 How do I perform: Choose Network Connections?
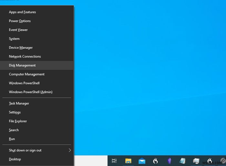coord(37,57)
